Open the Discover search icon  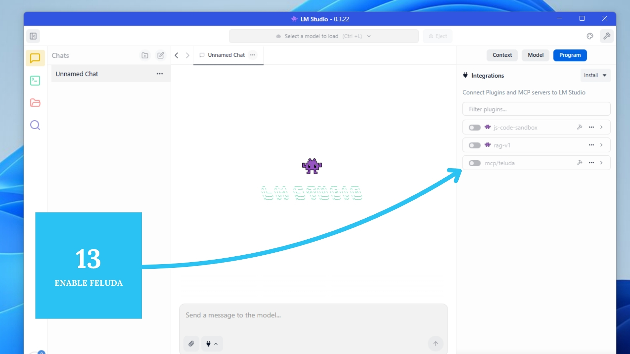pyautogui.click(x=35, y=125)
